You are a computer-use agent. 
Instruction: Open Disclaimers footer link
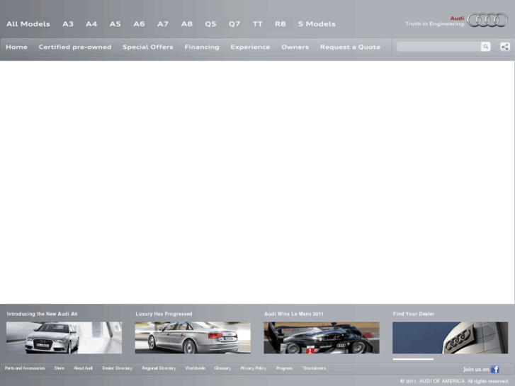point(314,368)
